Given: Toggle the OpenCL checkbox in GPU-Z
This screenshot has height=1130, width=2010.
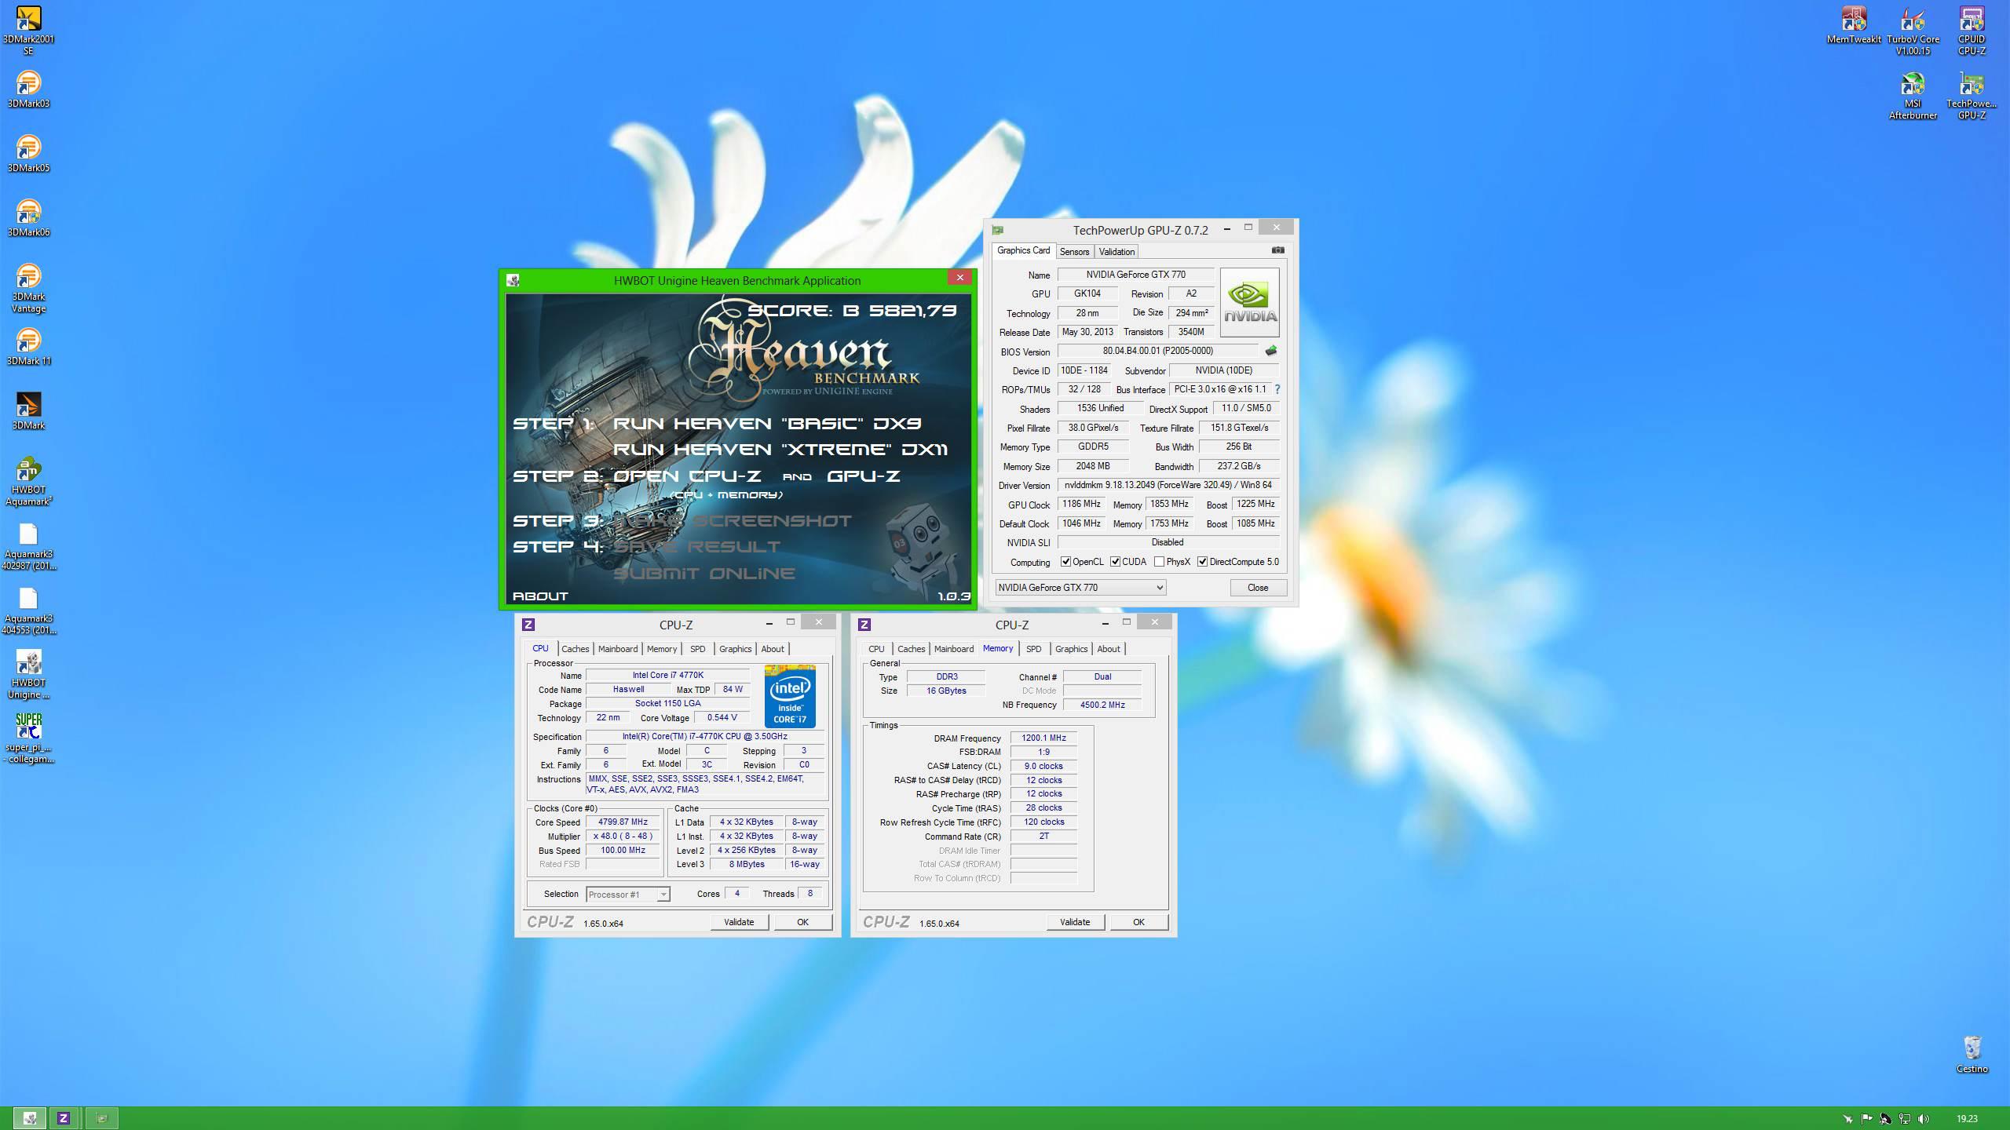Looking at the screenshot, I should [1065, 562].
